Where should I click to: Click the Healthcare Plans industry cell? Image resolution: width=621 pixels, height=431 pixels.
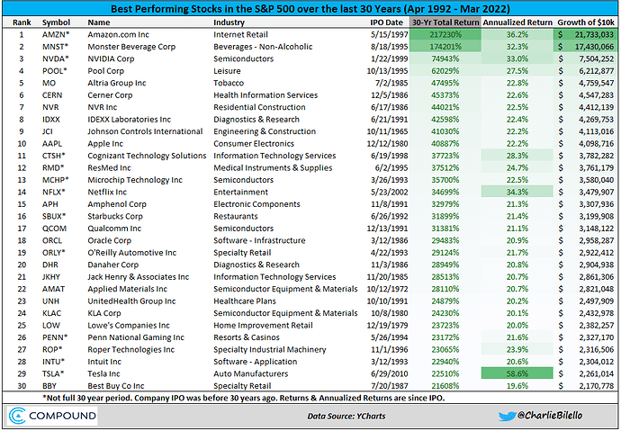coord(245,301)
